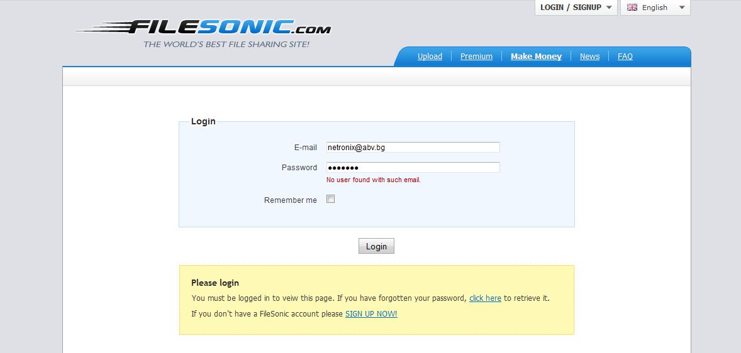Open the FAQ tab
The height and width of the screenshot is (353, 741).
pyautogui.click(x=625, y=57)
